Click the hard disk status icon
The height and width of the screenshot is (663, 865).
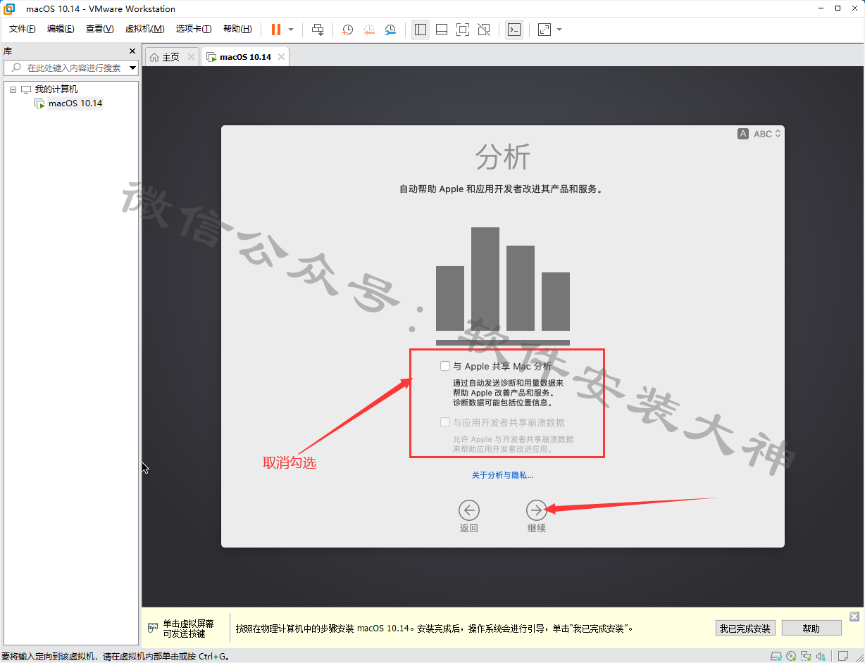(x=776, y=656)
